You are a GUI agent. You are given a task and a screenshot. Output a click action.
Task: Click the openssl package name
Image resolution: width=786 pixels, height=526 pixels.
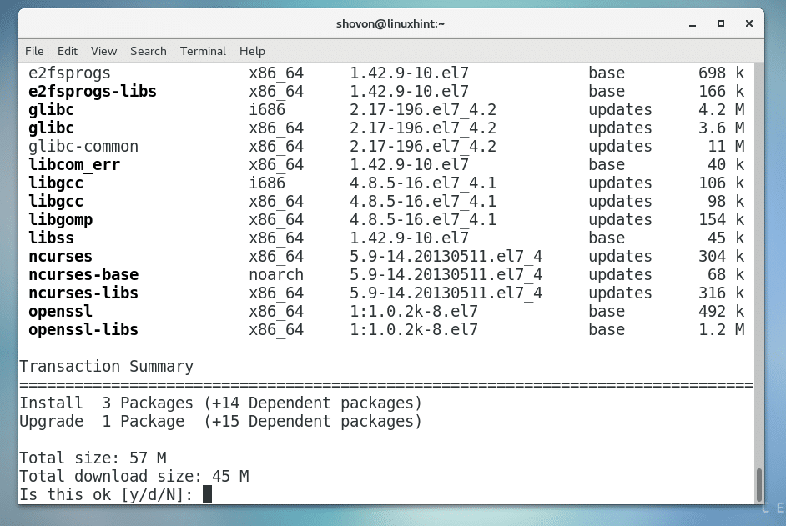point(60,312)
